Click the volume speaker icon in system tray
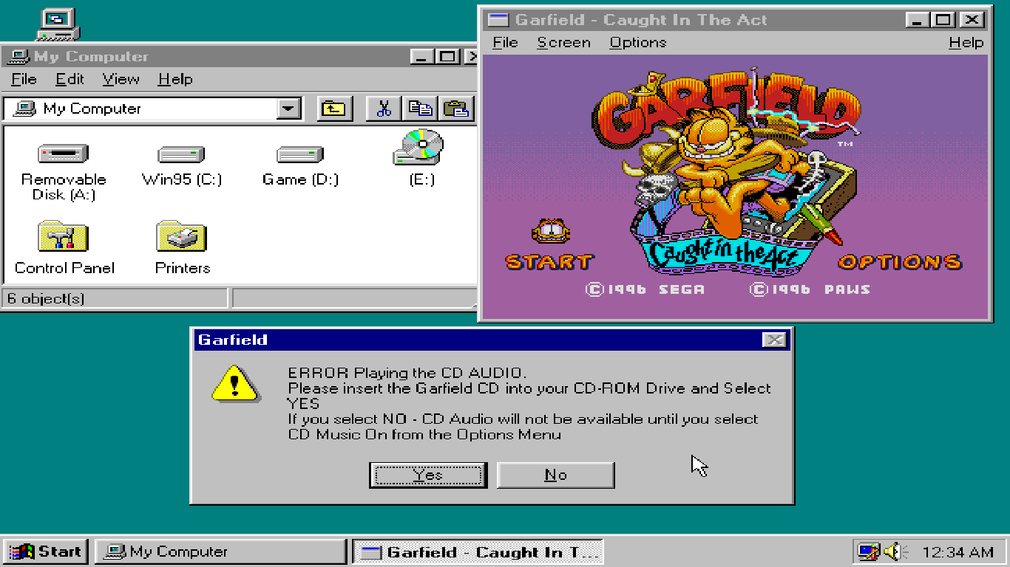The width and height of the screenshot is (1010, 567). point(895,551)
